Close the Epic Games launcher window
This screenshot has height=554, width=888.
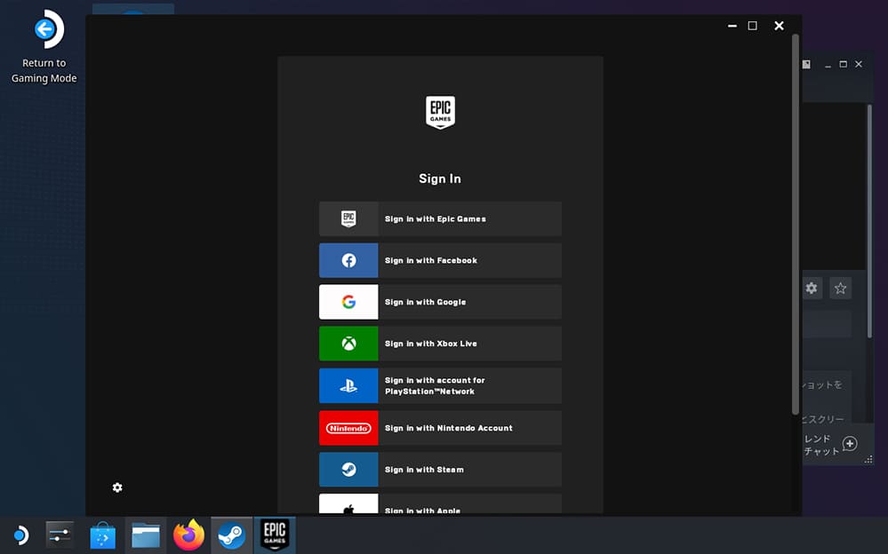click(780, 26)
